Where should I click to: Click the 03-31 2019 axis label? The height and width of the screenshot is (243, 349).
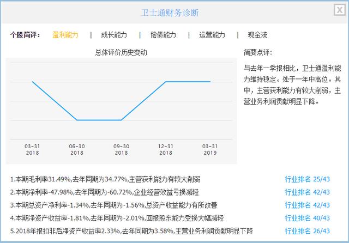click(x=210, y=150)
